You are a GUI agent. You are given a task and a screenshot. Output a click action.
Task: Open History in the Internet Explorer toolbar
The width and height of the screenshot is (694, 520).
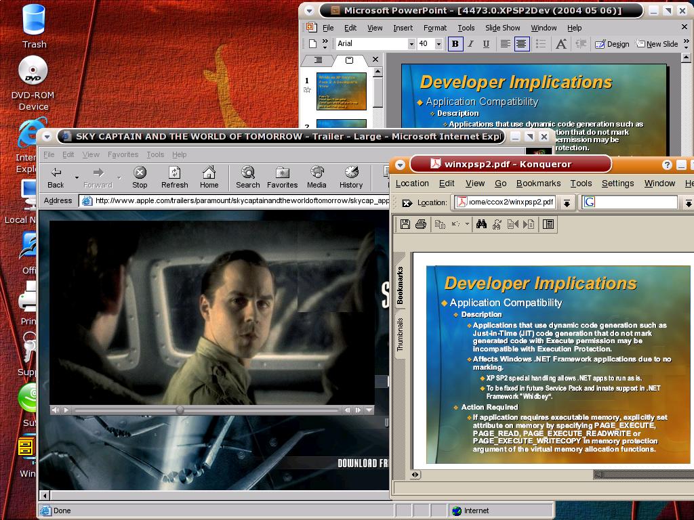click(351, 178)
